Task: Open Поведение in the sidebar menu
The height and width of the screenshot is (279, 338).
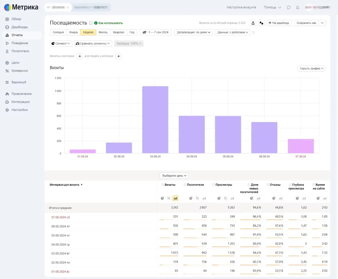Action: pos(20,43)
